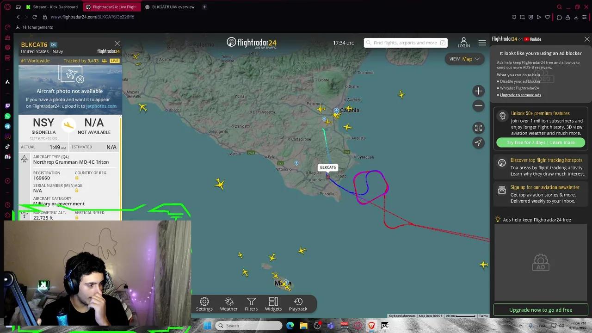The height and width of the screenshot is (333, 592).
Task: Open browser downloads arrow icon
Action: coord(577,17)
